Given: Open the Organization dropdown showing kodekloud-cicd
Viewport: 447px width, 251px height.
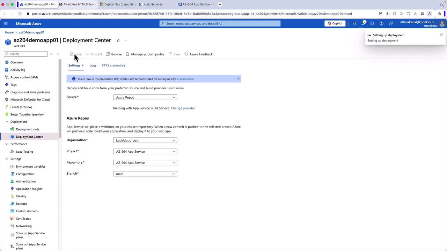Looking at the screenshot, I should (x=145, y=140).
